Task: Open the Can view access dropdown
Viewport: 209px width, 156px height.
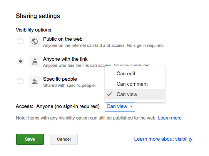Action: (120, 107)
